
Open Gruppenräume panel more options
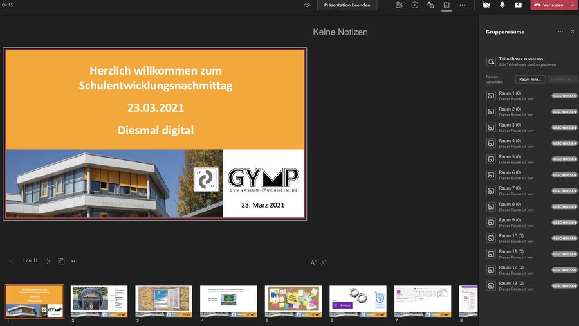[x=560, y=32]
